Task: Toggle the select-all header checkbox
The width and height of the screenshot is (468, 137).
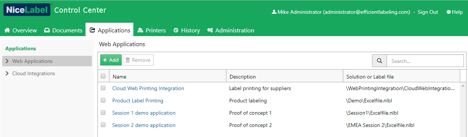Action: click(x=103, y=76)
